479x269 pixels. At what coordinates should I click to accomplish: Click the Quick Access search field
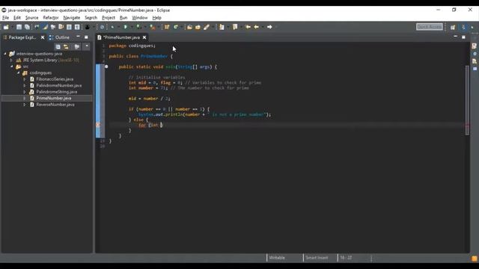click(x=429, y=27)
